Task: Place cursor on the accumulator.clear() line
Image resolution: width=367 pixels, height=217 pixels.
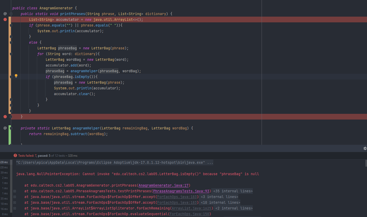Action: click(x=74, y=94)
